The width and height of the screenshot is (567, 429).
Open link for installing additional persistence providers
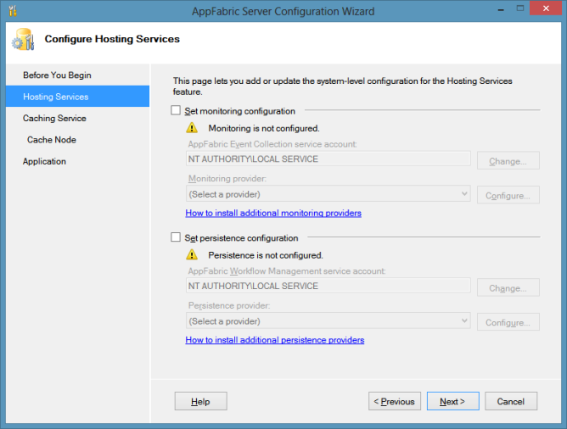pyautogui.click(x=274, y=340)
